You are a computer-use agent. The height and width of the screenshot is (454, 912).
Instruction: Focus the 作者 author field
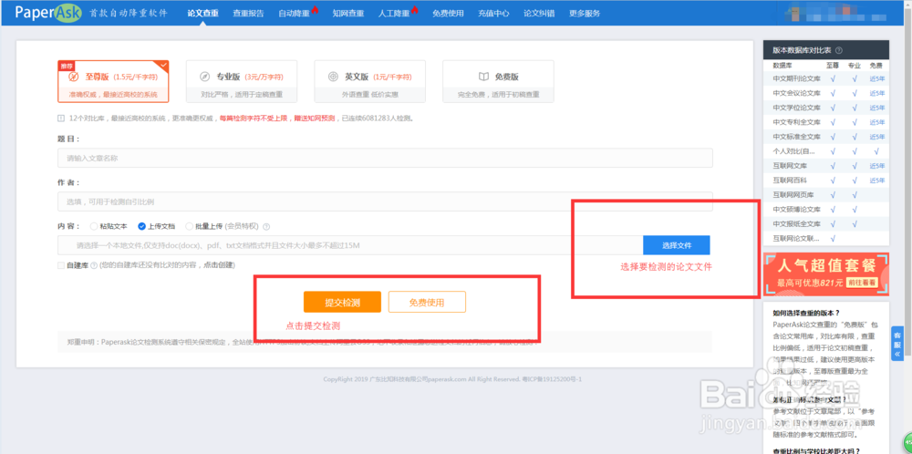tap(385, 201)
